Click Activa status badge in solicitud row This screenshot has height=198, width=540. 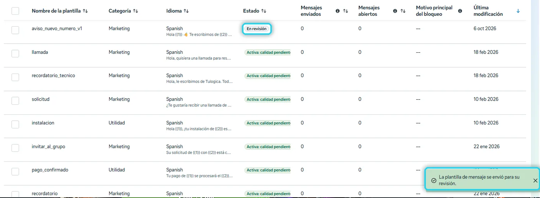point(267,99)
